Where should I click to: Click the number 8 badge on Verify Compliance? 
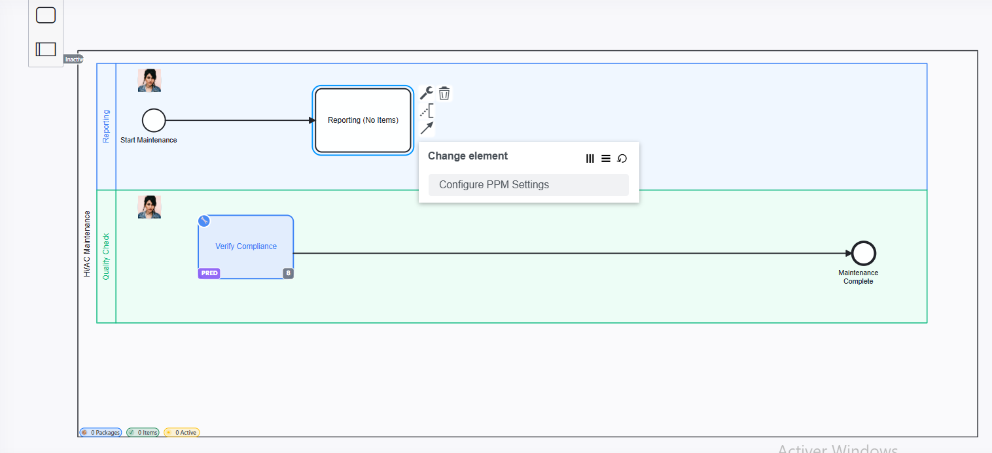pyautogui.click(x=288, y=273)
